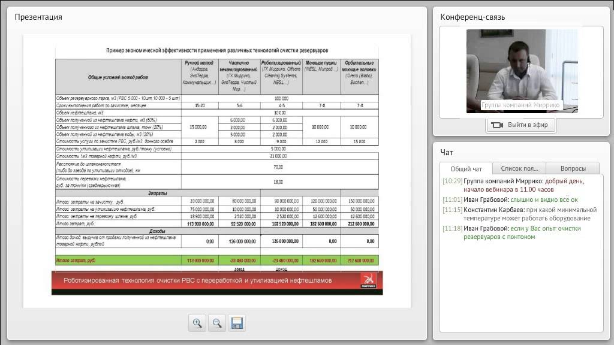Image resolution: width=614 pixels, height=345 pixels.
Task: Click the Миррико logo on the red banner
Action: 368,280
